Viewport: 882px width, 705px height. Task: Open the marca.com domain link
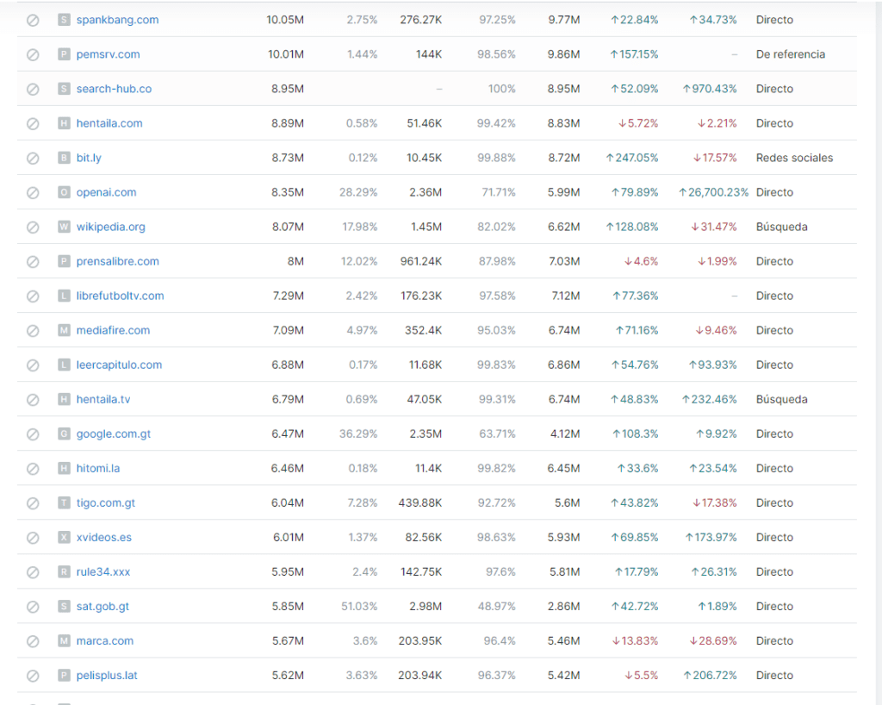(104, 641)
